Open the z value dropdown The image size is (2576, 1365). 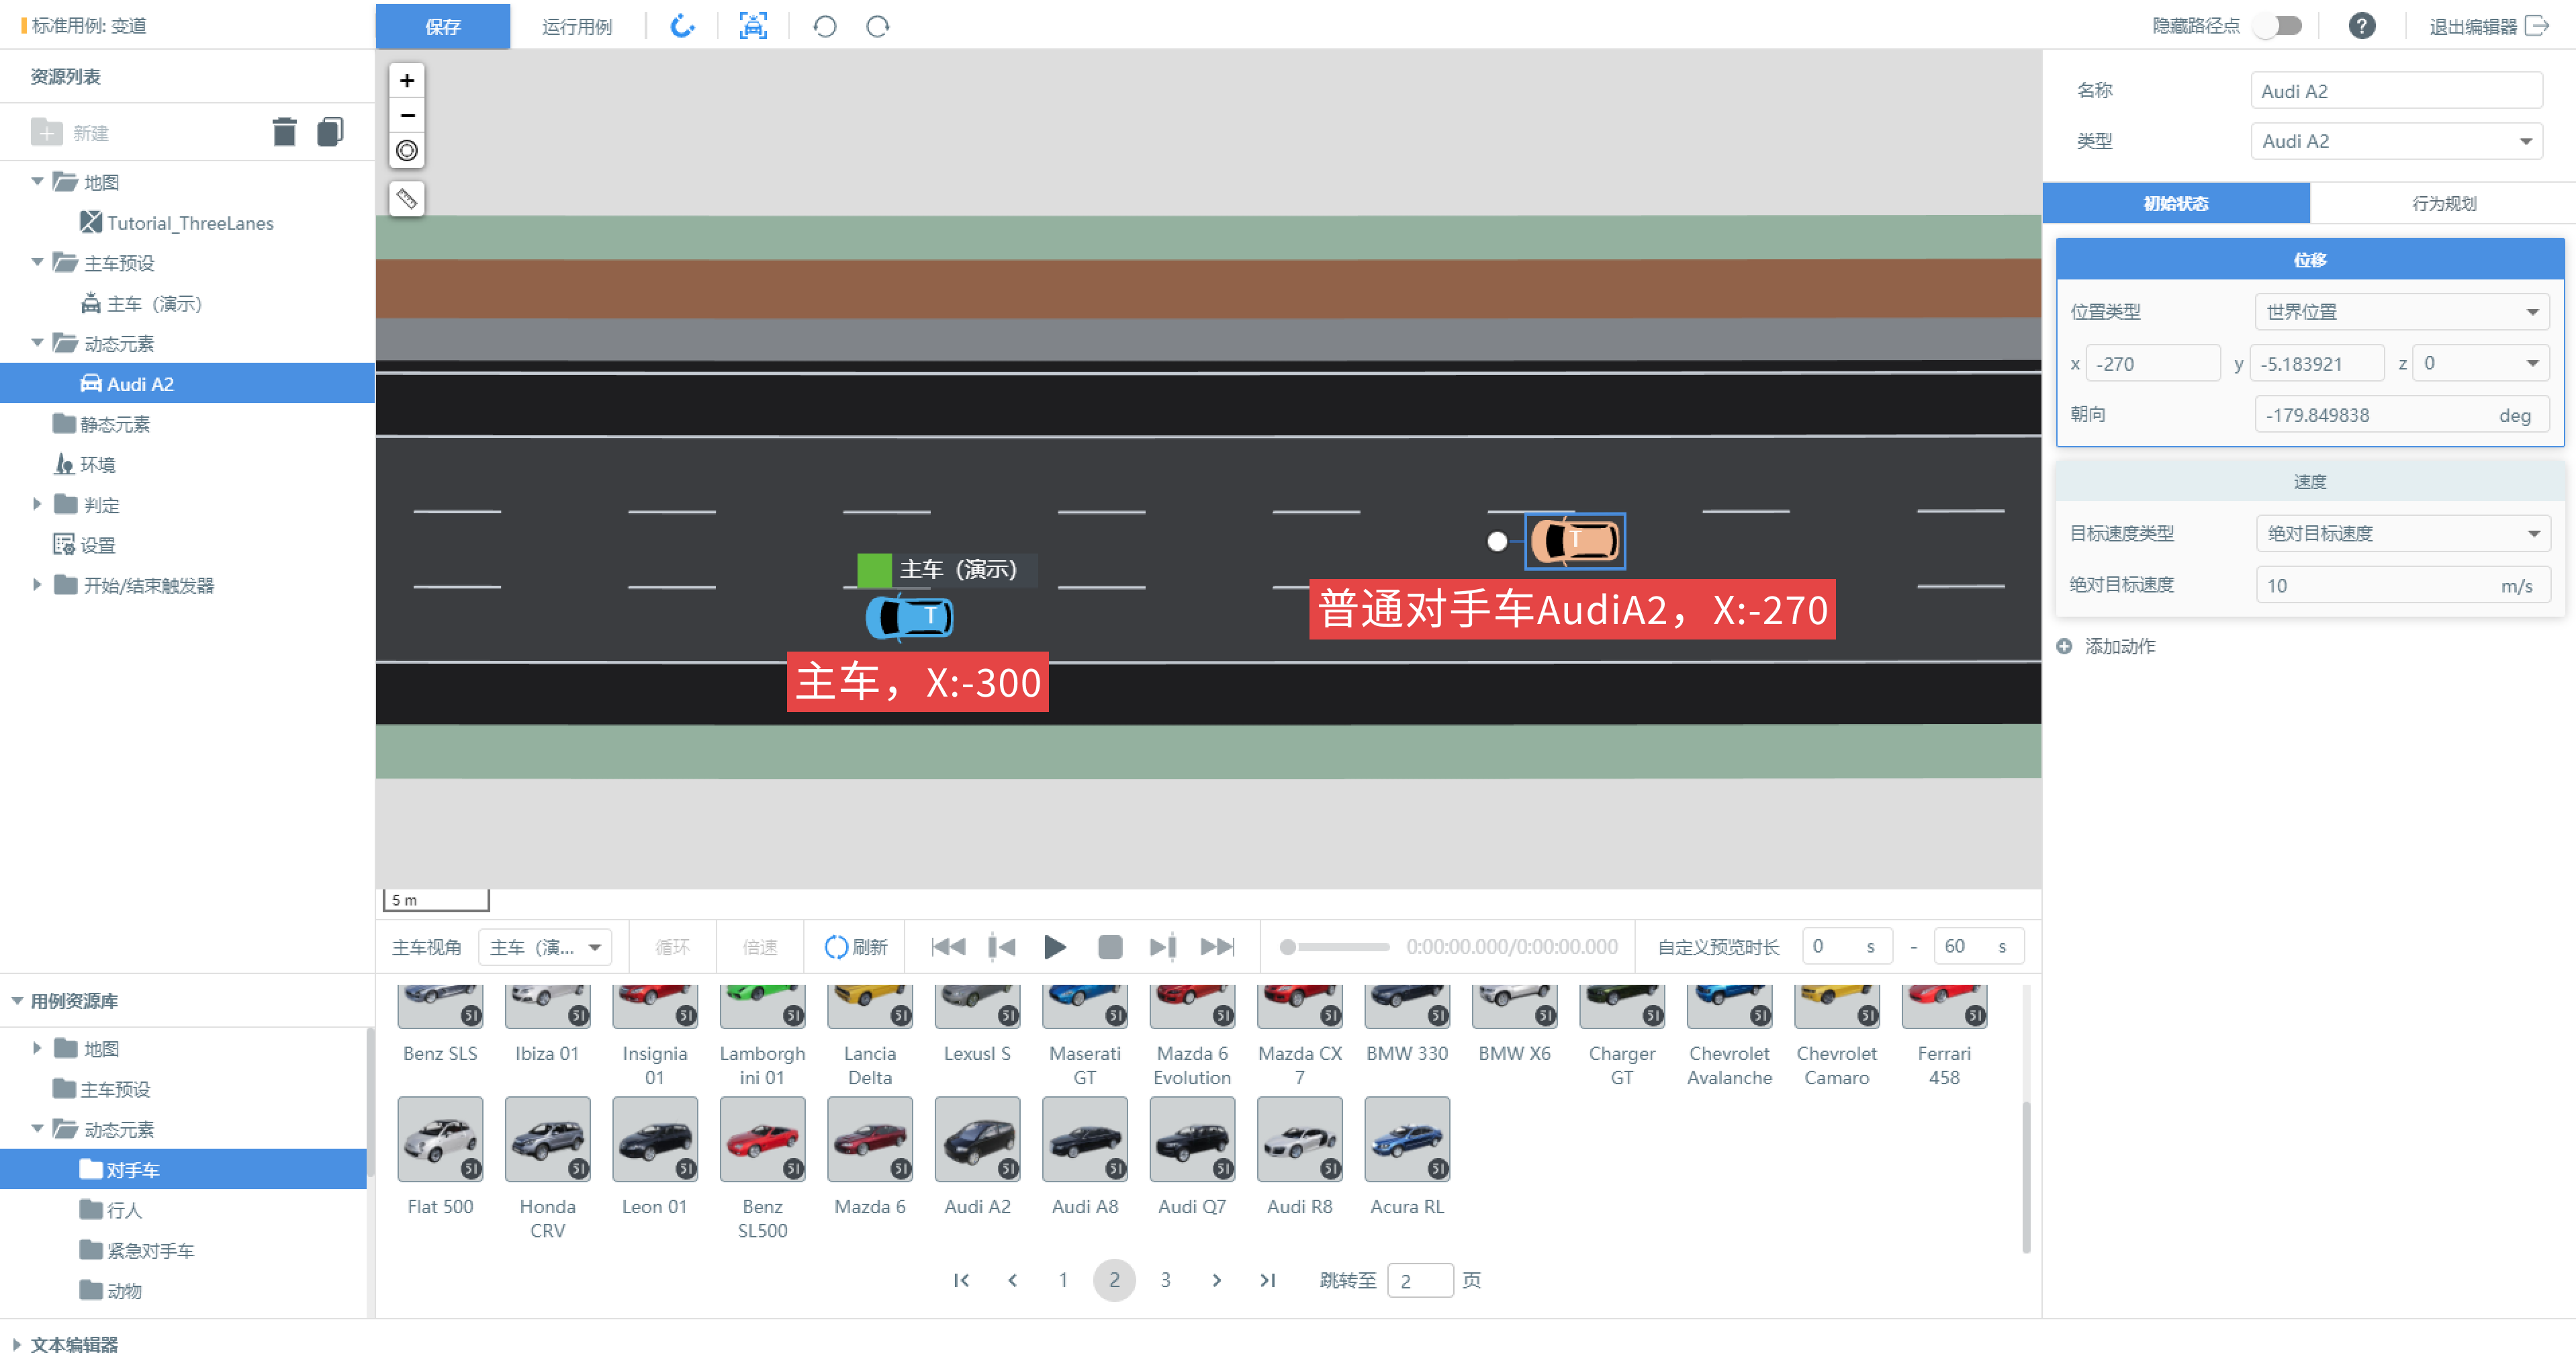pyautogui.click(x=2481, y=363)
